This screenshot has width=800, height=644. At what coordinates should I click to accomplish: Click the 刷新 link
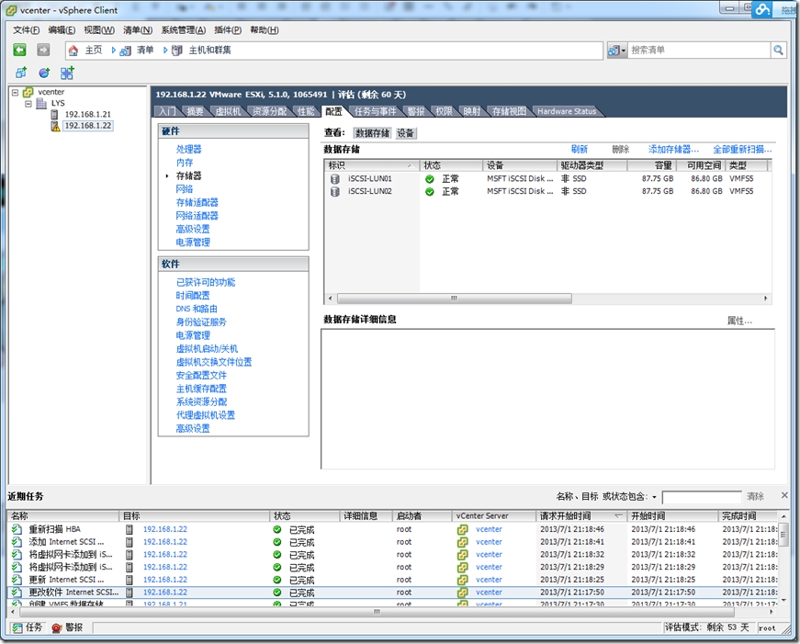point(580,149)
